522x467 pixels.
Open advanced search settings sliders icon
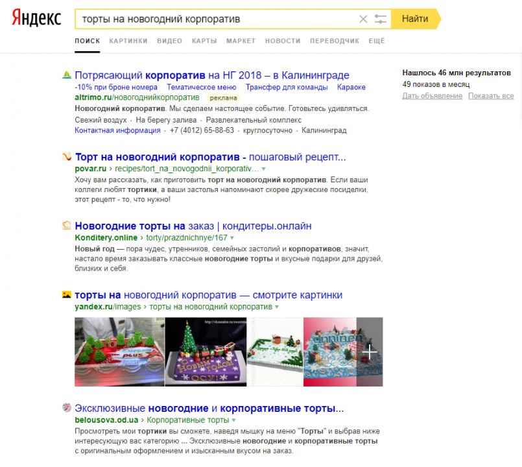click(x=380, y=19)
